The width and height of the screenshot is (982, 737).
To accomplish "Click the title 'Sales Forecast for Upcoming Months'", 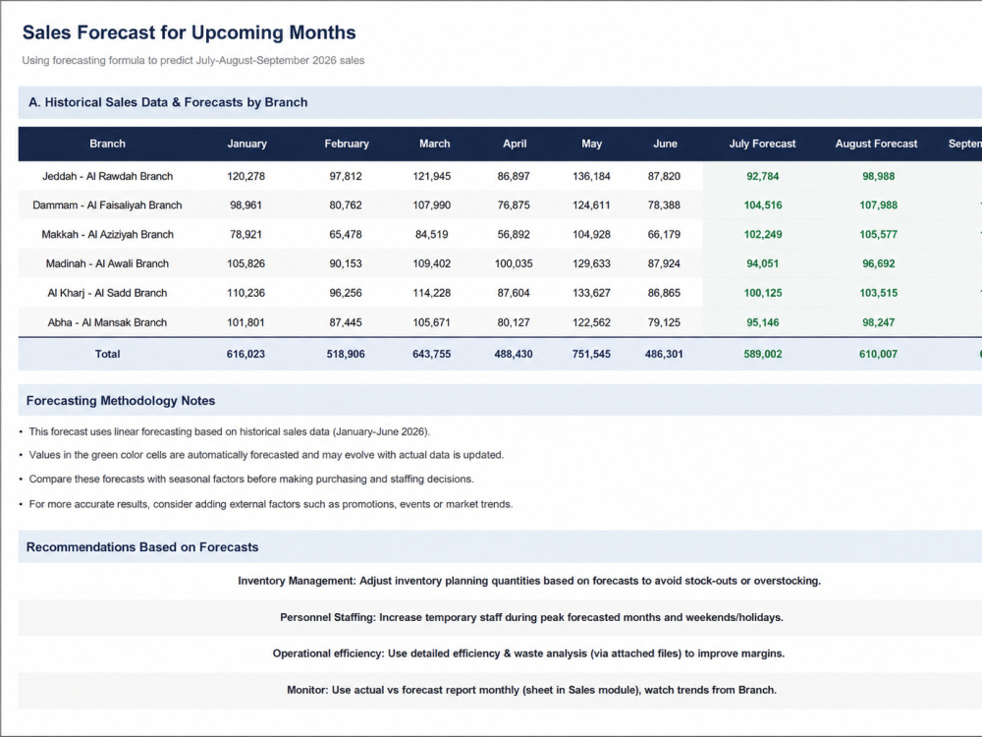I will (190, 32).
